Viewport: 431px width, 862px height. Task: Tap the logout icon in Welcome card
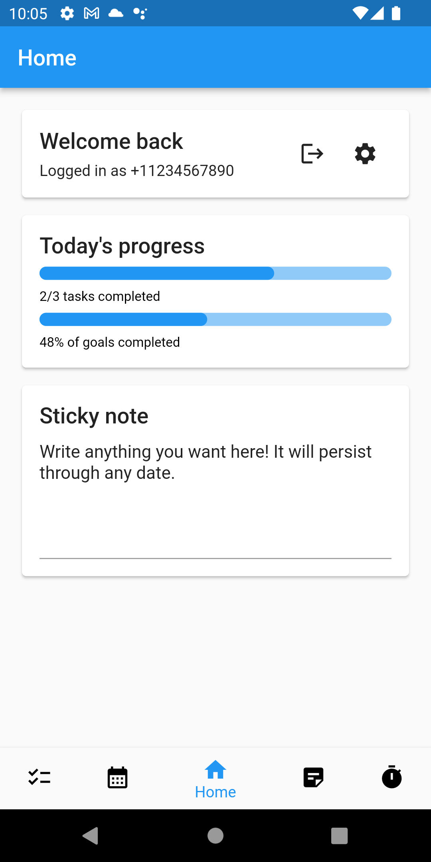312,154
